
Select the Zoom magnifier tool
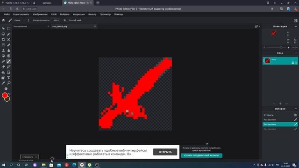click(x=9, y=83)
